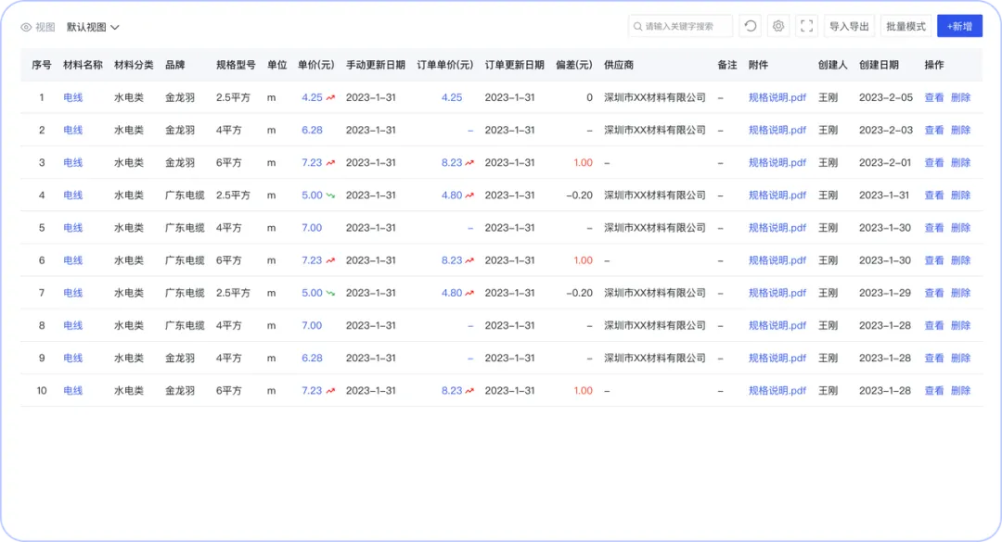The image size is (1002, 542).
Task: Click the eye icon beside 视图
Action: point(26,28)
